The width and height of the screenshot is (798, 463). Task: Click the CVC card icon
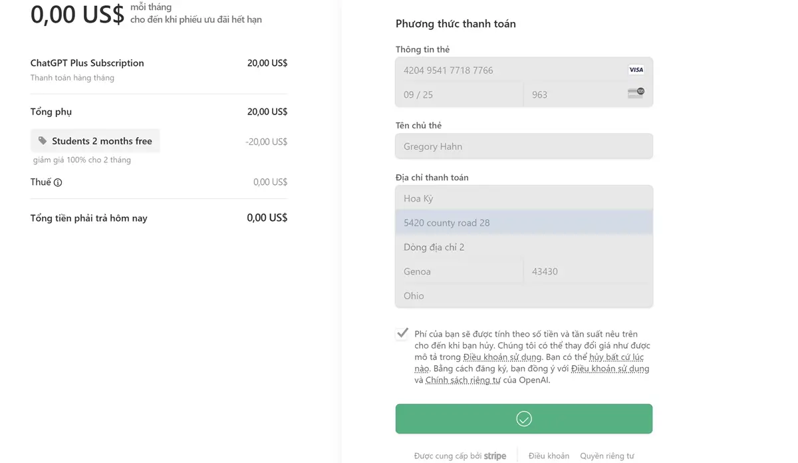(x=636, y=93)
